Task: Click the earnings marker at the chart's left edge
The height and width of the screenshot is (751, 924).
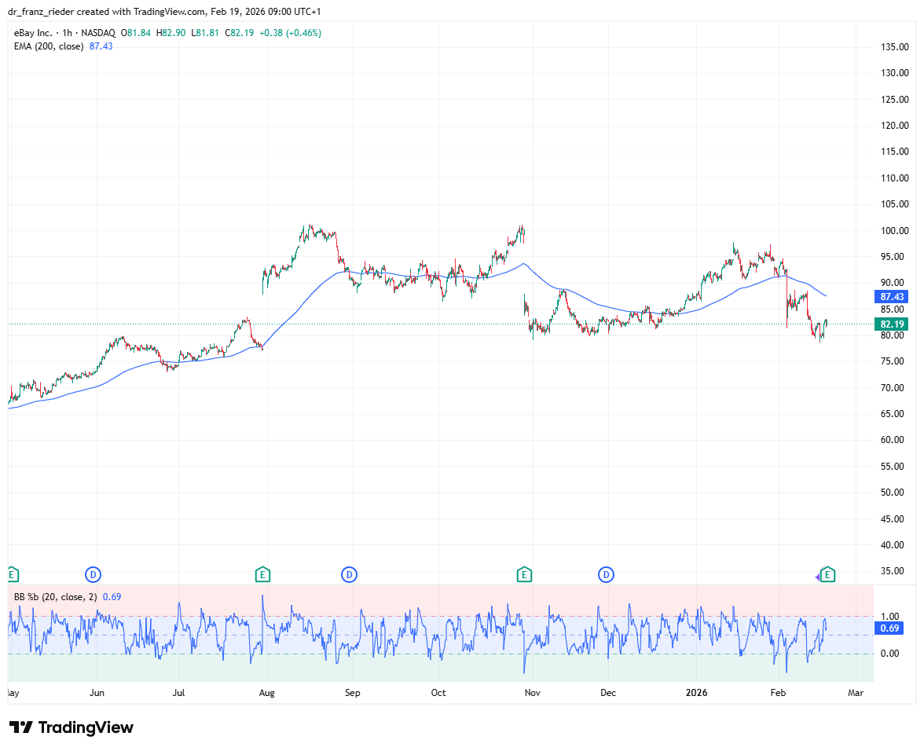Action: tap(11, 574)
